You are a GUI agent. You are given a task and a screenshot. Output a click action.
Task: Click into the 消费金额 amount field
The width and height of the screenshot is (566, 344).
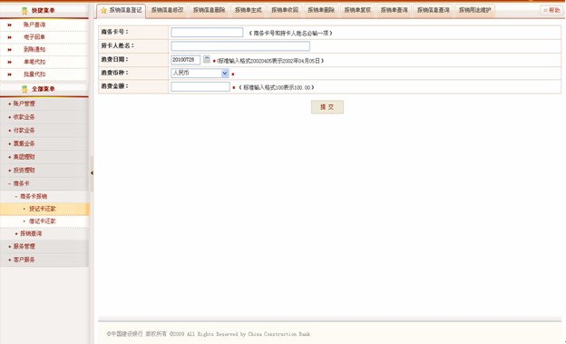click(x=200, y=87)
